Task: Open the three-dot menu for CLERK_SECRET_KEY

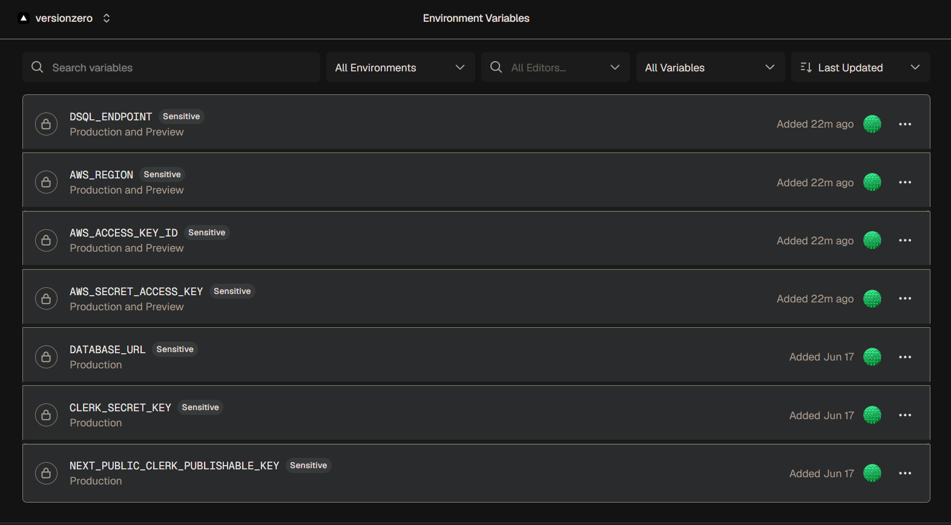Action: pyautogui.click(x=905, y=415)
